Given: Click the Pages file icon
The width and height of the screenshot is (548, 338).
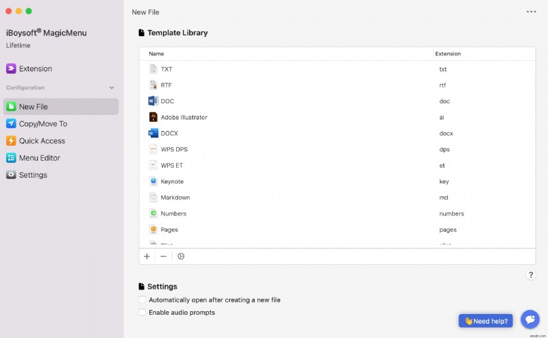Looking at the screenshot, I should 153,230.
